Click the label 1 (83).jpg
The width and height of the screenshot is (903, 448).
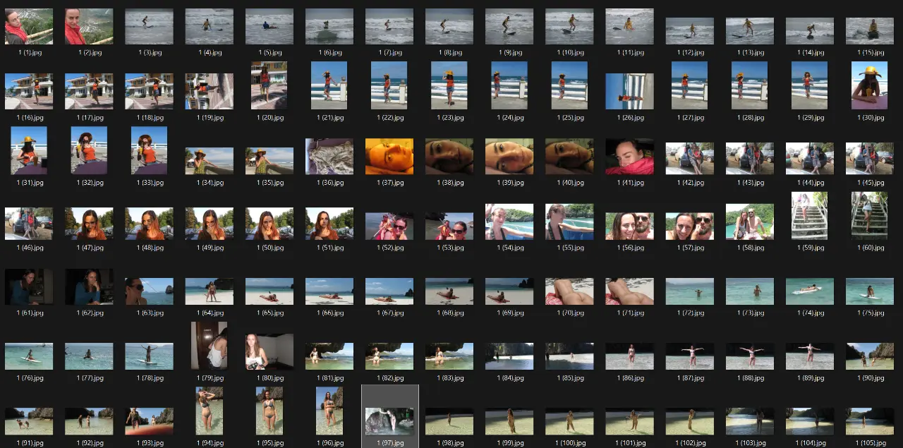coord(449,377)
